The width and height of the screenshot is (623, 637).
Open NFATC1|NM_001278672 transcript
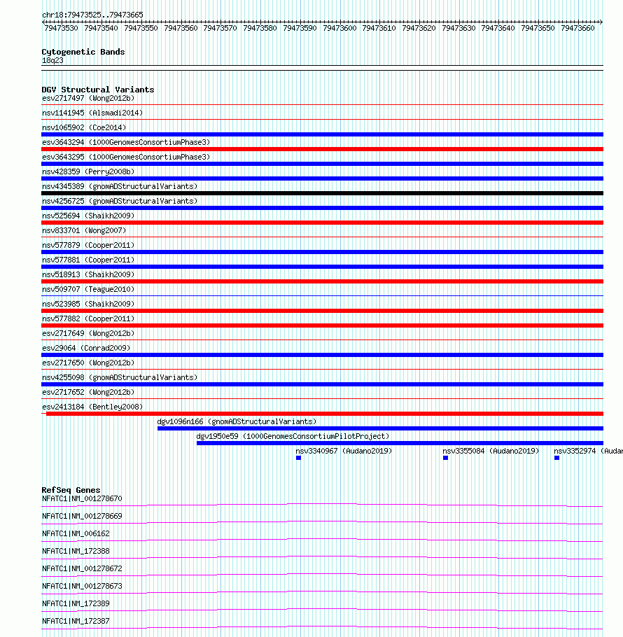click(x=82, y=568)
